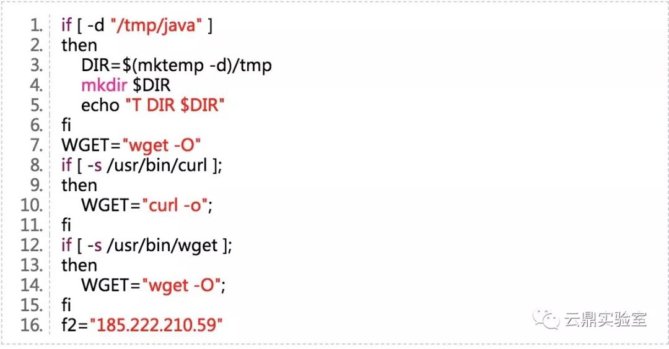Click the 云鼎实验室 watermark text

[606, 319]
